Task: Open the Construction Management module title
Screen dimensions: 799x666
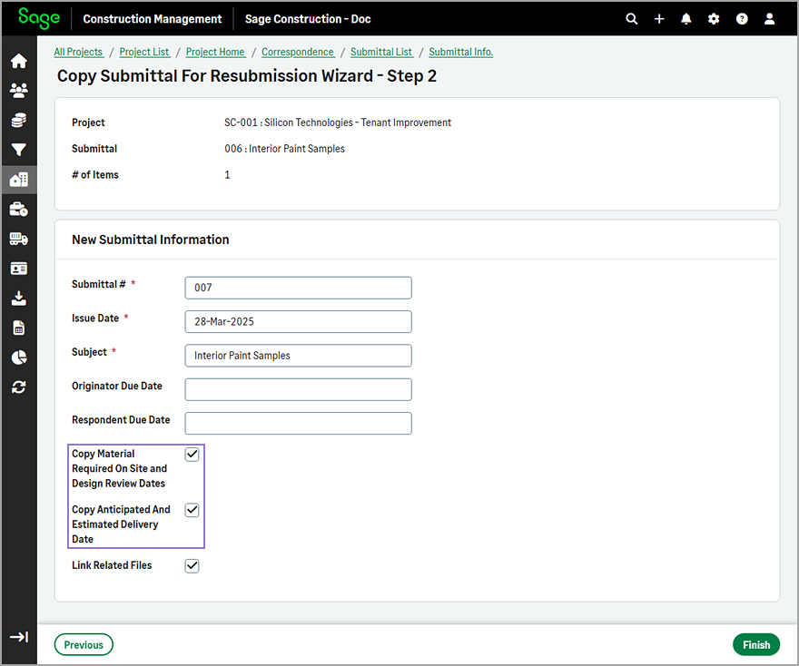Action: (x=153, y=19)
